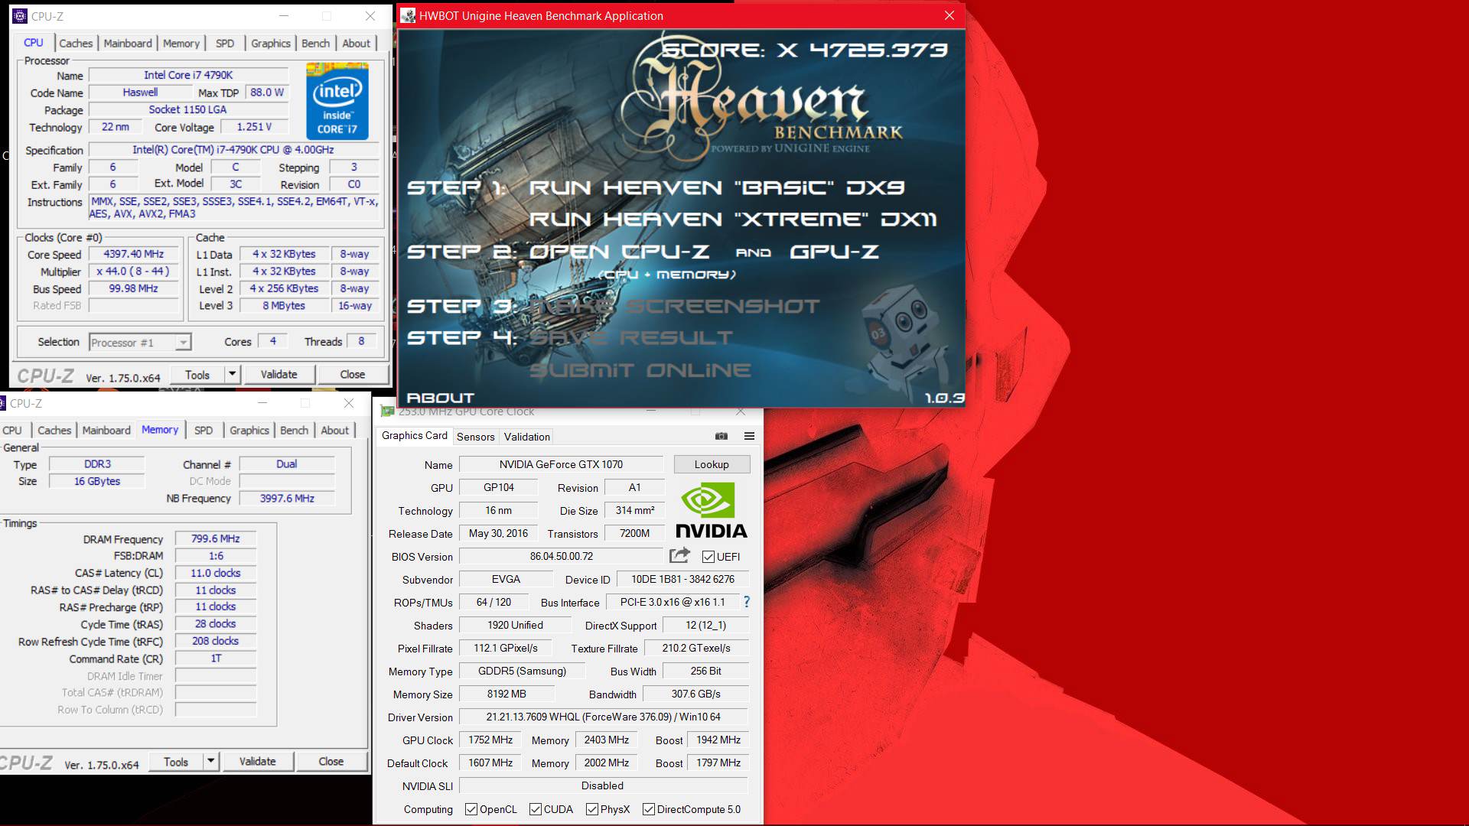Screen dimensions: 1469x826
Task: Click the Tools button in top CPU-Z
Action: pos(197,375)
